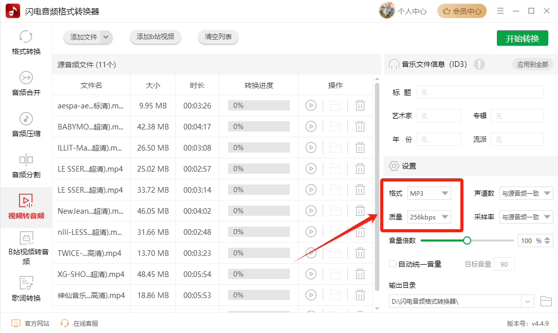Viewport: 558px width, 333px height.
Task: Open the hamburger menu icon in title bar
Action: [x=500, y=11]
